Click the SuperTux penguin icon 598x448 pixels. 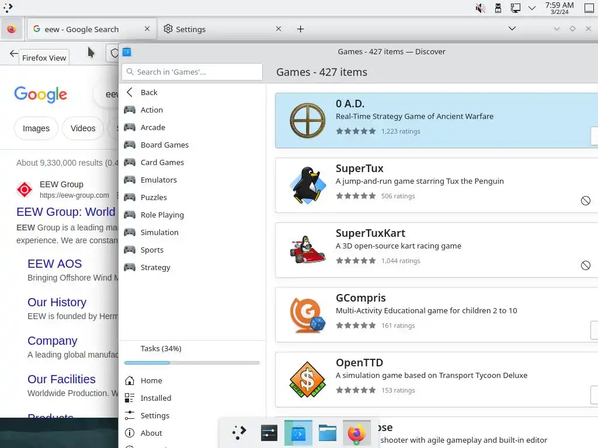click(x=307, y=185)
